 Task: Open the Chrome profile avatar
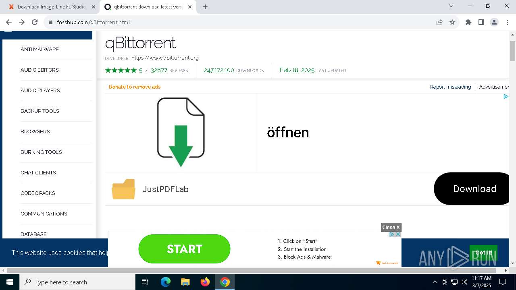pos(494,22)
